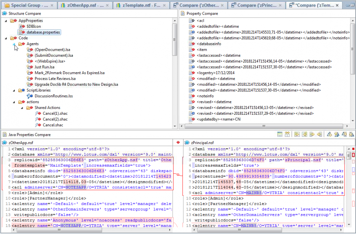This screenshot has width=356, height=234.
Task: Select Cancel(2).shac shared action
Action: pos(55,119)
